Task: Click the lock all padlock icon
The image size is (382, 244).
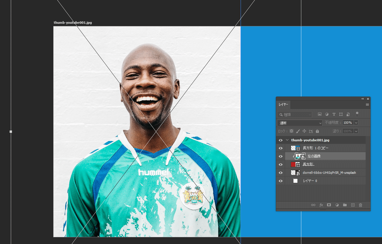Action: coord(317,131)
